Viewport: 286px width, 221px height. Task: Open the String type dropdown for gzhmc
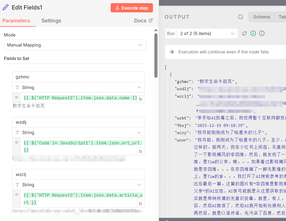tap(139, 87)
